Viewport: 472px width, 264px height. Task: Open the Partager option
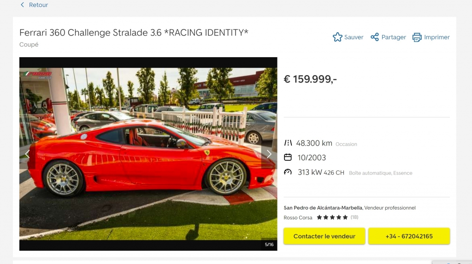pos(394,37)
